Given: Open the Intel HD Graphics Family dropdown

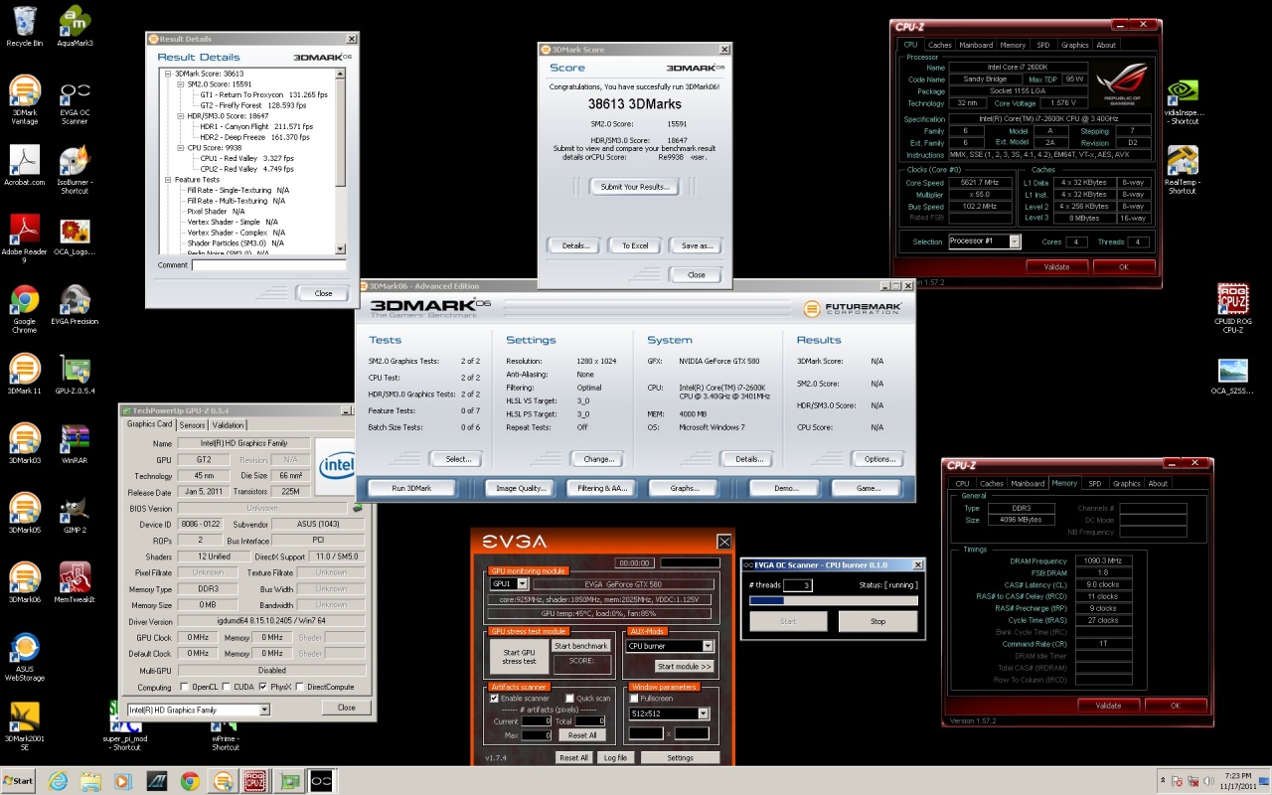Looking at the screenshot, I should click(264, 710).
